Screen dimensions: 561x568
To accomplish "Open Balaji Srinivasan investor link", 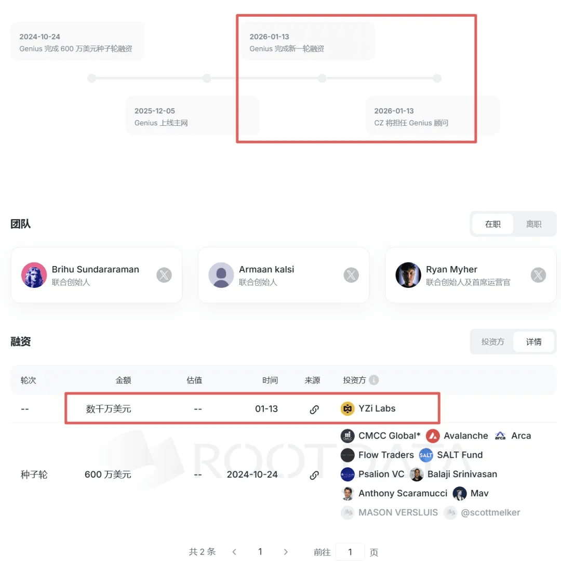I will (x=462, y=474).
